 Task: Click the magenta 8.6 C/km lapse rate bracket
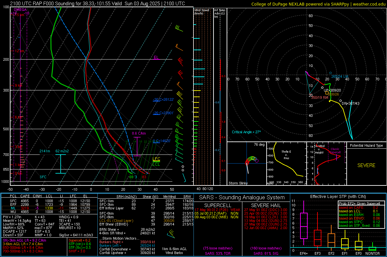pyautogui.click(x=137, y=146)
